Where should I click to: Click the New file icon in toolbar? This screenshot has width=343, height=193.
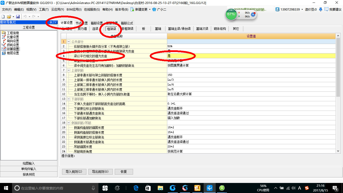(3, 16)
